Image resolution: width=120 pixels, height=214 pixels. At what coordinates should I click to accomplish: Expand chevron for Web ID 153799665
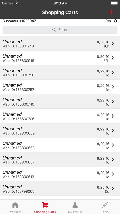tap(113, 189)
